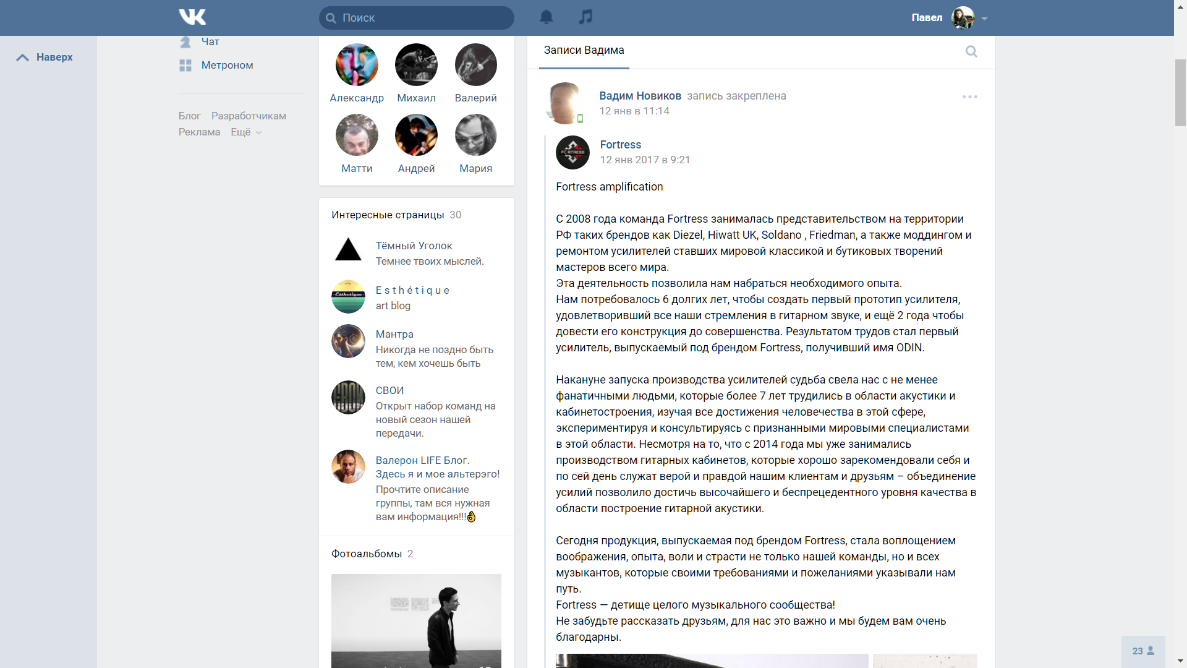Open the Метроном app from sidebar
1187x668 pixels.
click(x=227, y=65)
